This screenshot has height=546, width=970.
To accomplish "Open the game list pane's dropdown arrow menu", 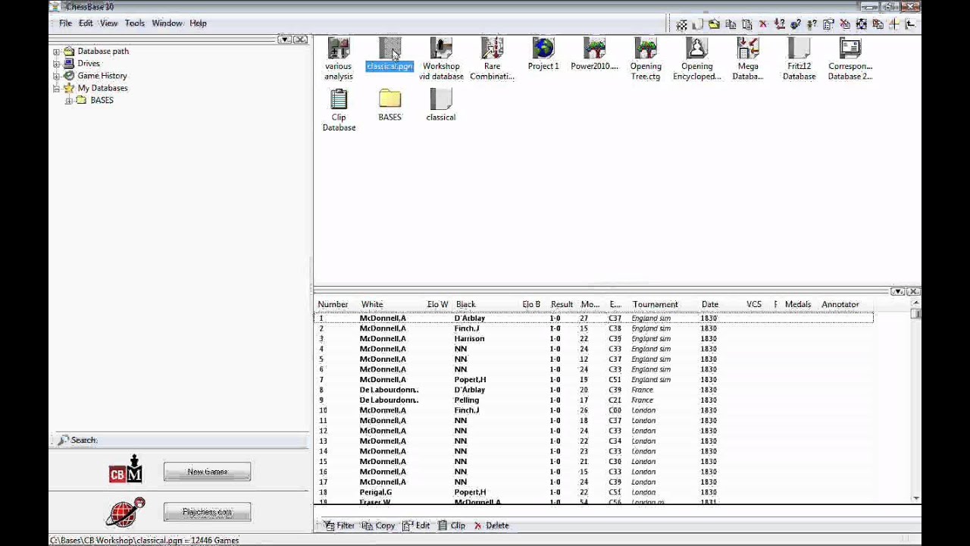I will point(897,292).
